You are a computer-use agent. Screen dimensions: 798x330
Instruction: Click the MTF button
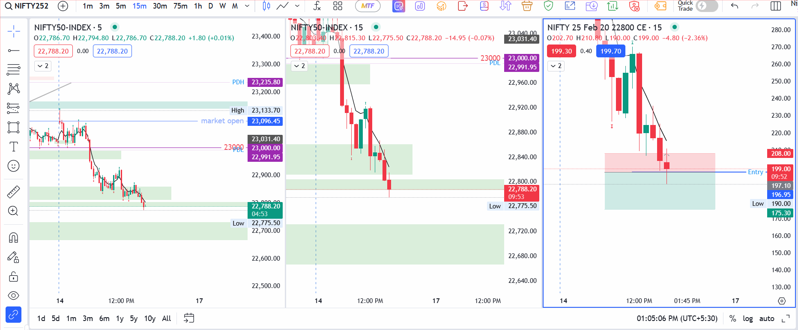[368, 6]
